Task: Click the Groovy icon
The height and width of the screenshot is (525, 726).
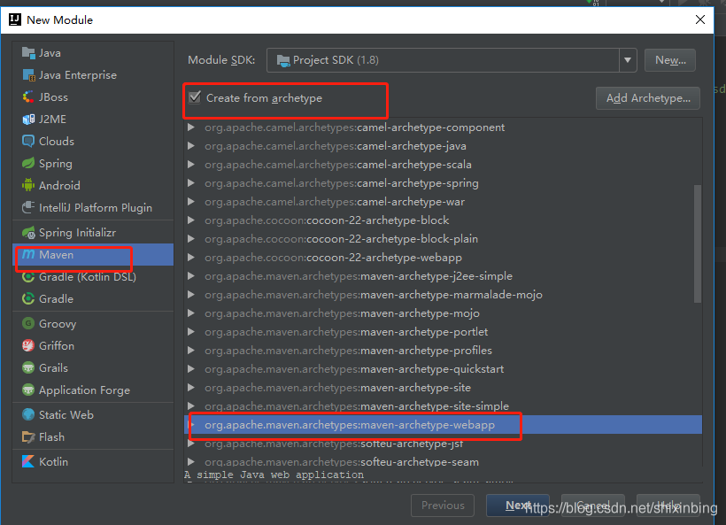Action: click(28, 324)
